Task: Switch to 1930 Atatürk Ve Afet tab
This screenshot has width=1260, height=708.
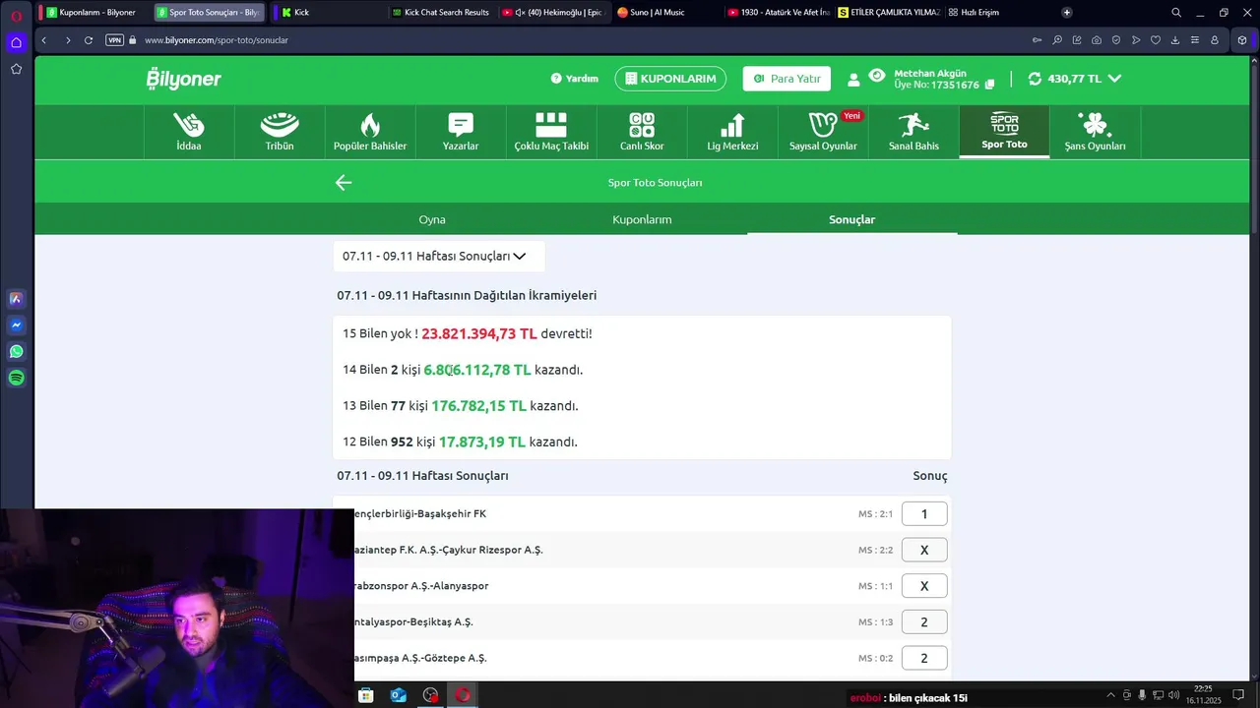Action: (x=778, y=13)
